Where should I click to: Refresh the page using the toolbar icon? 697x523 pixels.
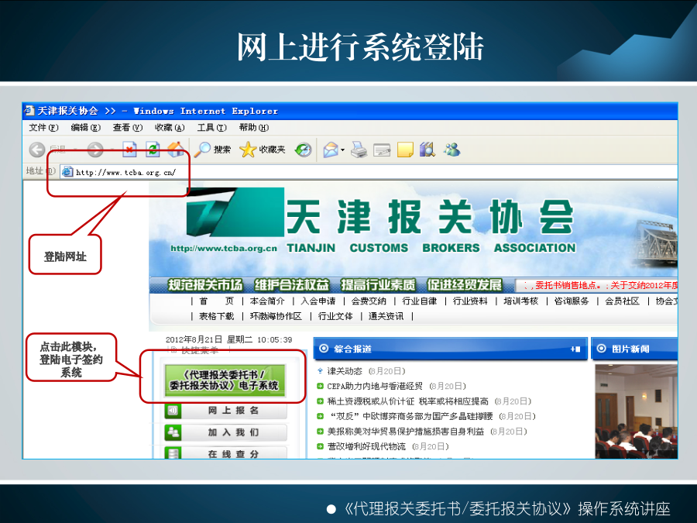click(153, 150)
